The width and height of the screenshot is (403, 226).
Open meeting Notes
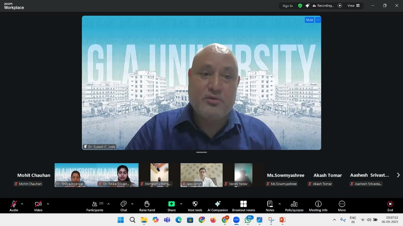(x=270, y=206)
